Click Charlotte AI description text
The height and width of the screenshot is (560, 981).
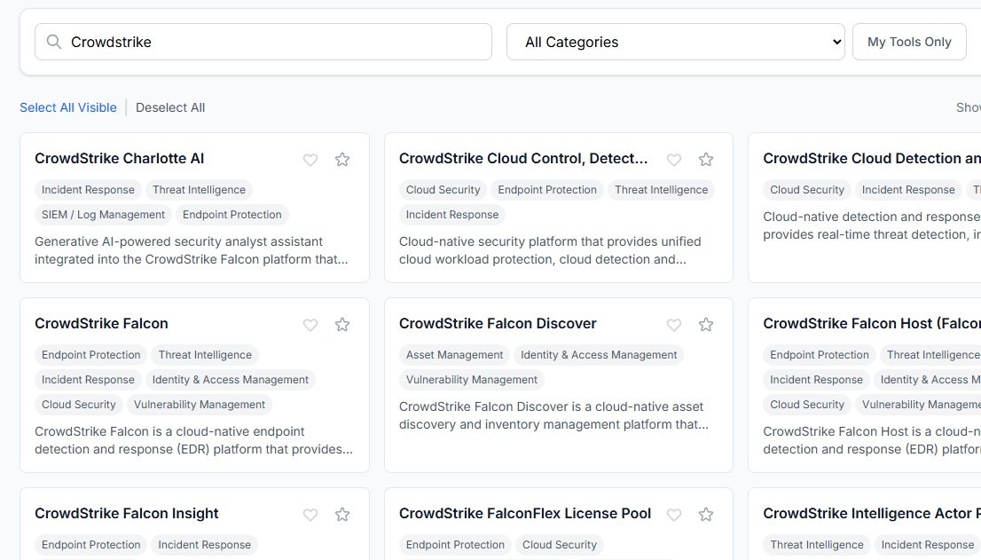pyautogui.click(x=192, y=250)
